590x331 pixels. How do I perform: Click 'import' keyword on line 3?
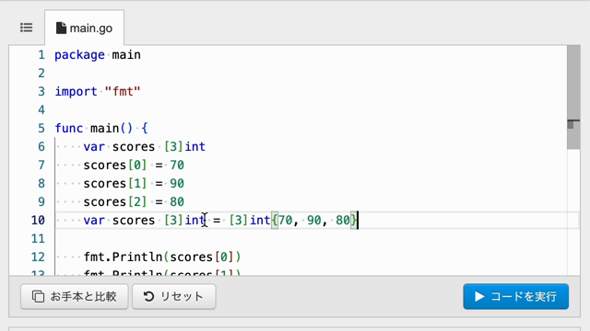[x=76, y=92]
